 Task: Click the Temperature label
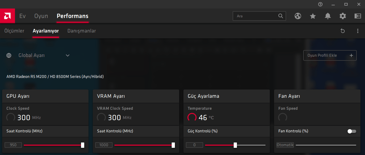pos(200,108)
